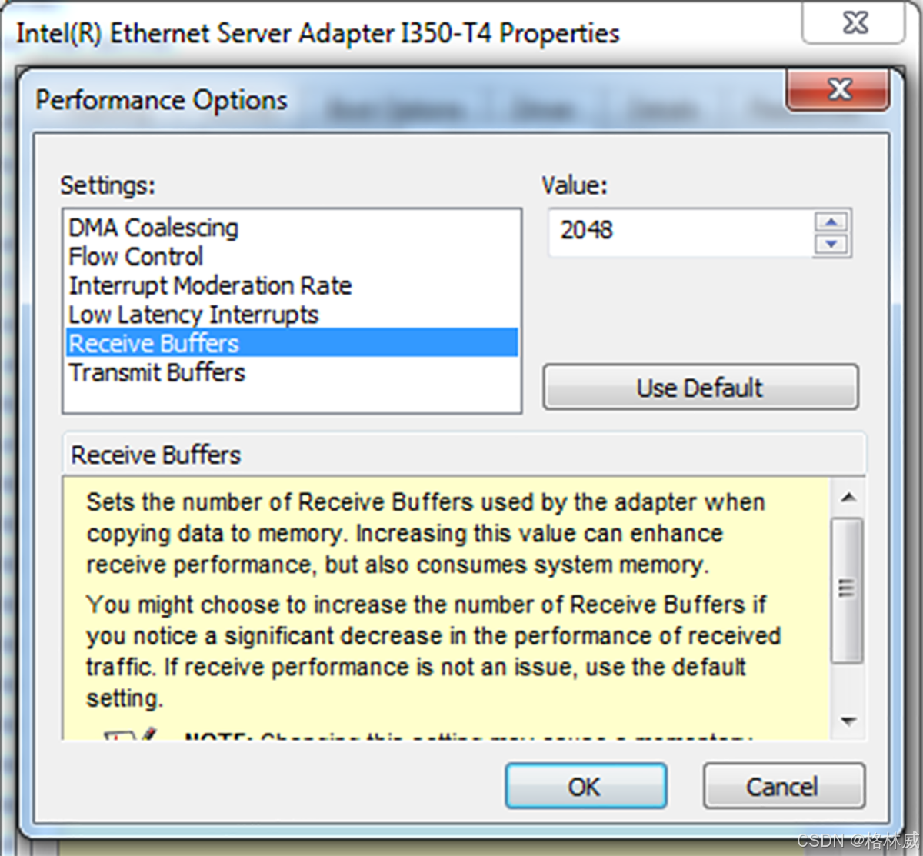This screenshot has width=923, height=856.
Task: Increase Value with the up spinner arrow
Action: pos(831,222)
